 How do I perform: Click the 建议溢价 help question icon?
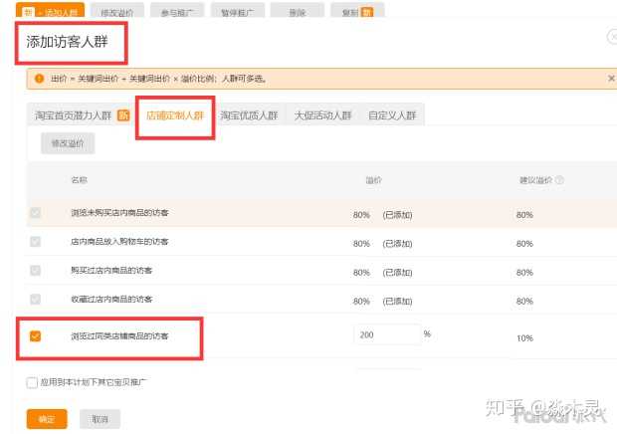coord(559,180)
